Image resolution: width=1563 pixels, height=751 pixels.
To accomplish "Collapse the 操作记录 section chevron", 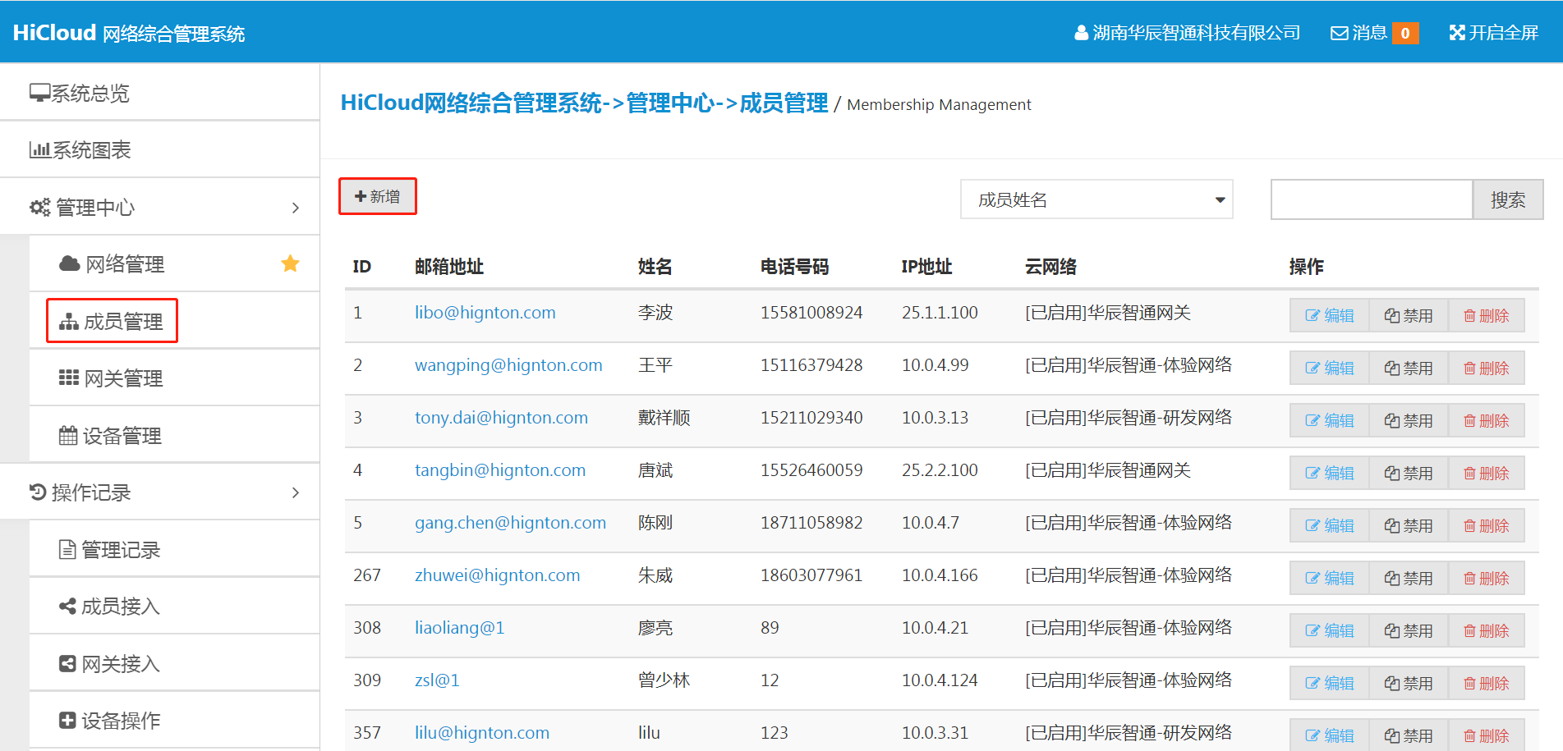I will point(296,492).
